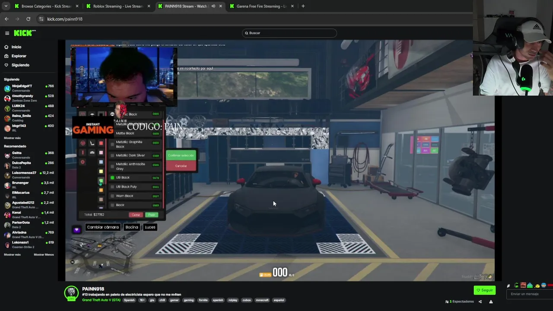
Task: Click Cambiar cámara button
Action: tap(103, 227)
